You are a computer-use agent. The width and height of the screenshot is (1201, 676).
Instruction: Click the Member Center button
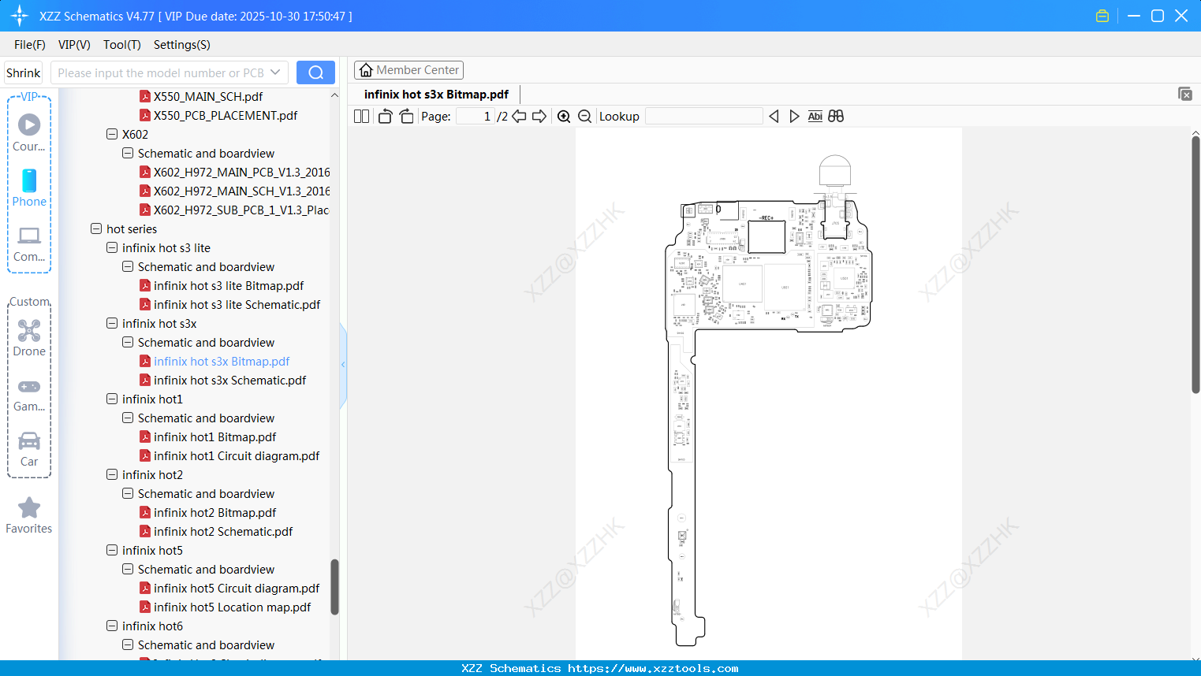[408, 69]
